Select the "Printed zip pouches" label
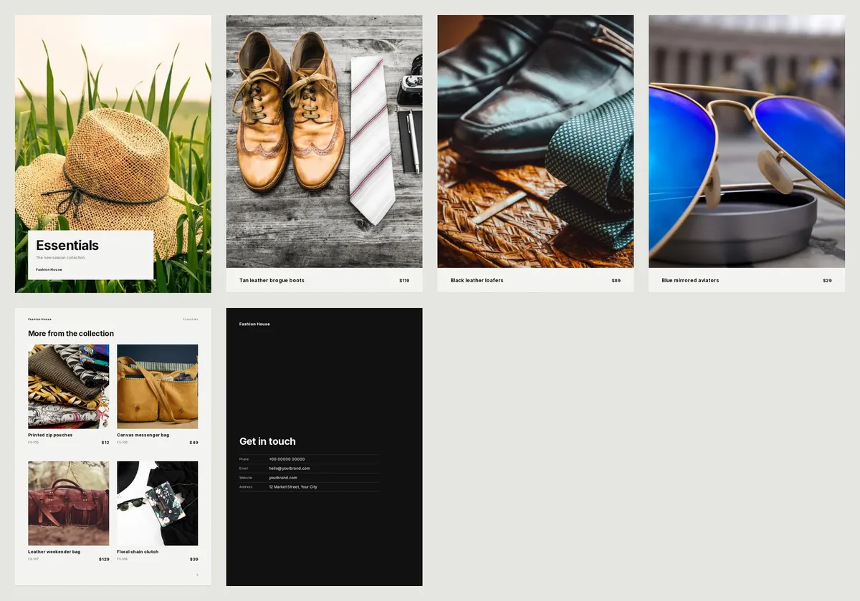 (x=50, y=435)
